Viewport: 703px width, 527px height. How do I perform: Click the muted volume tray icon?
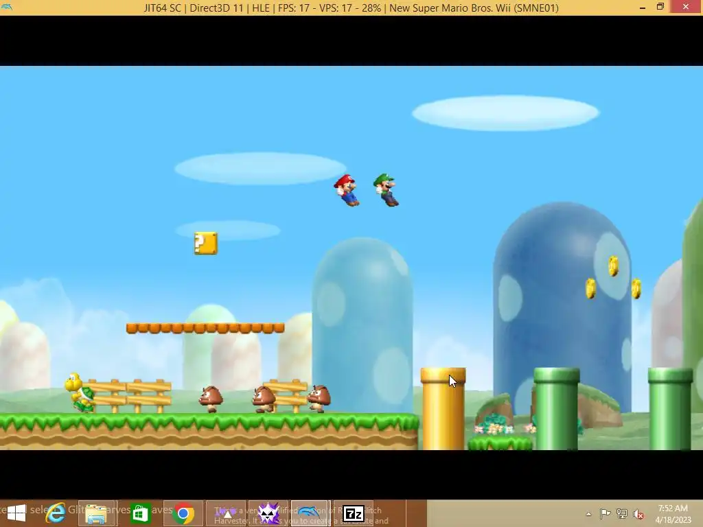click(x=638, y=514)
